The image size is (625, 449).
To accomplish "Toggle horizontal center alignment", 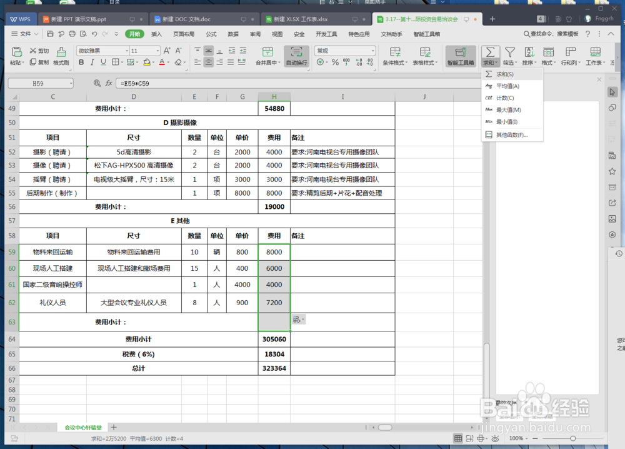I will 209,62.
